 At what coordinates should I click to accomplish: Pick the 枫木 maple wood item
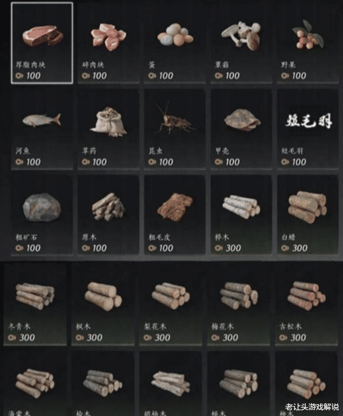103,305
